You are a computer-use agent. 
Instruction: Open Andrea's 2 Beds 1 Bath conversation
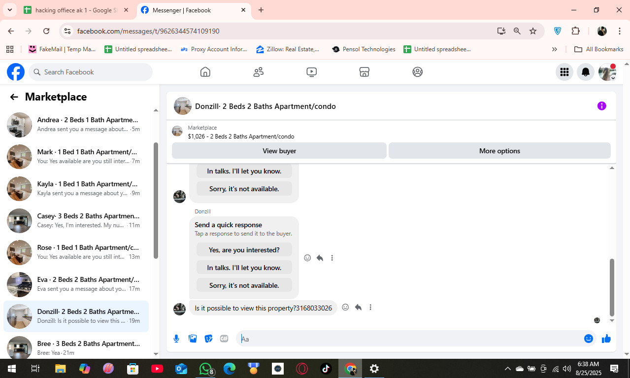(x=76, y=125)
